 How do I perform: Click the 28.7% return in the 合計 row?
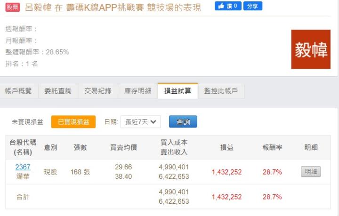[272, 197]
